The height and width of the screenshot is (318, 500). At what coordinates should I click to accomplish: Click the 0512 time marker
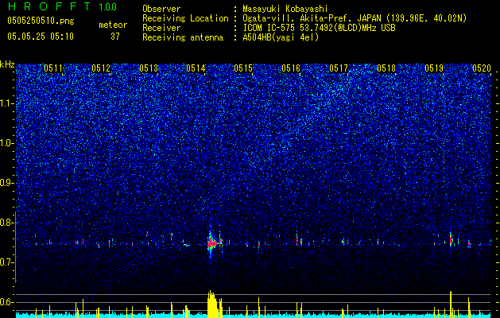[x=101, y=68]
